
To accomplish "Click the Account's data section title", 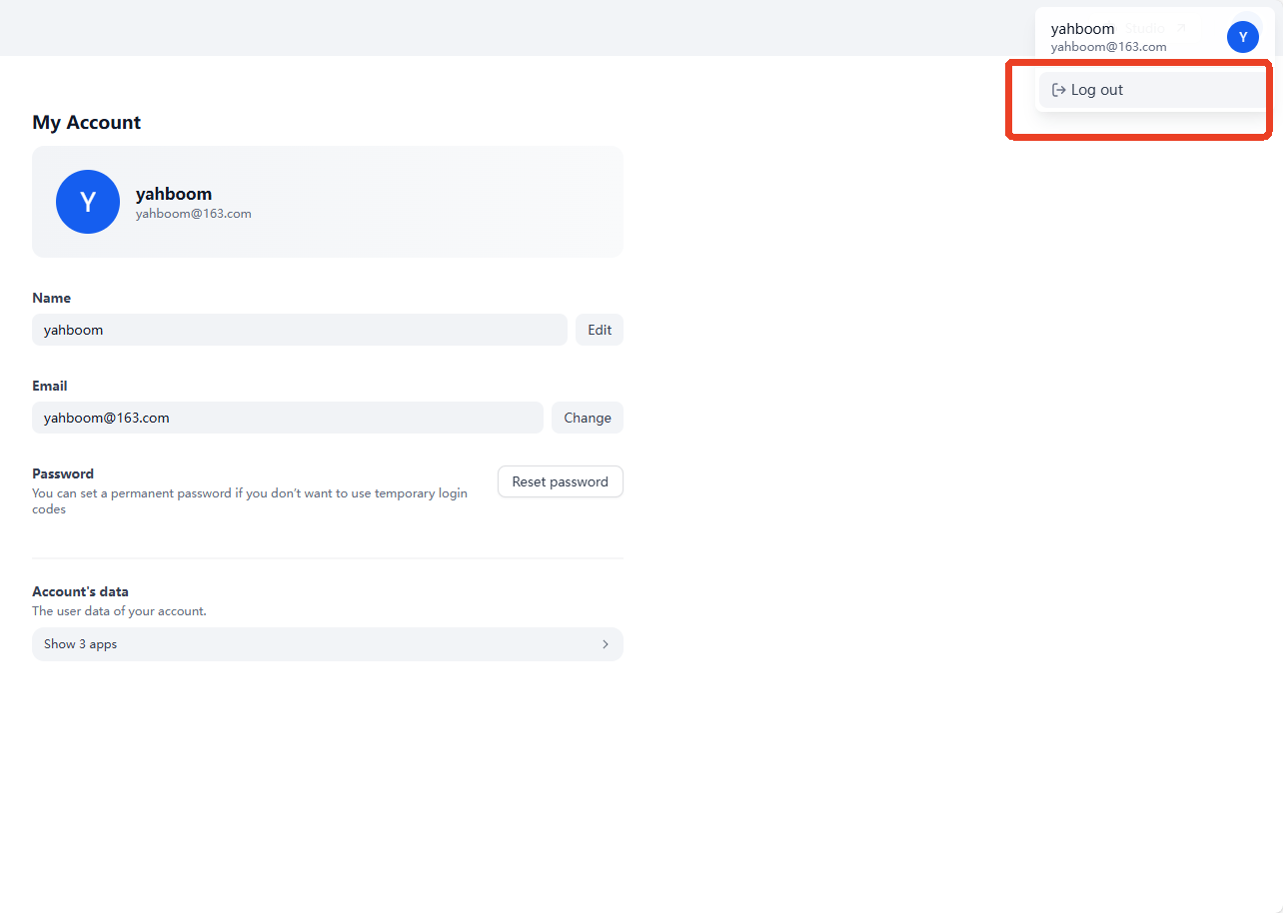I will (80, 591).
